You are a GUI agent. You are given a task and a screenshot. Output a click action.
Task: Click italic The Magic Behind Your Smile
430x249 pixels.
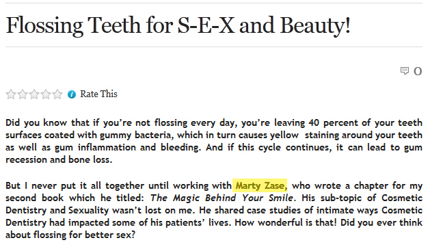[x=221, y=198]
